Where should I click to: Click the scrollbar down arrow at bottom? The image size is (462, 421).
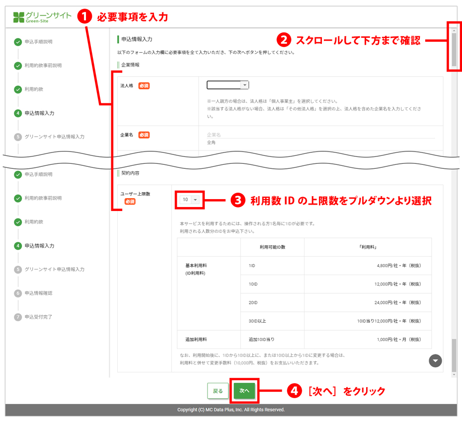[x=454, y=374]
